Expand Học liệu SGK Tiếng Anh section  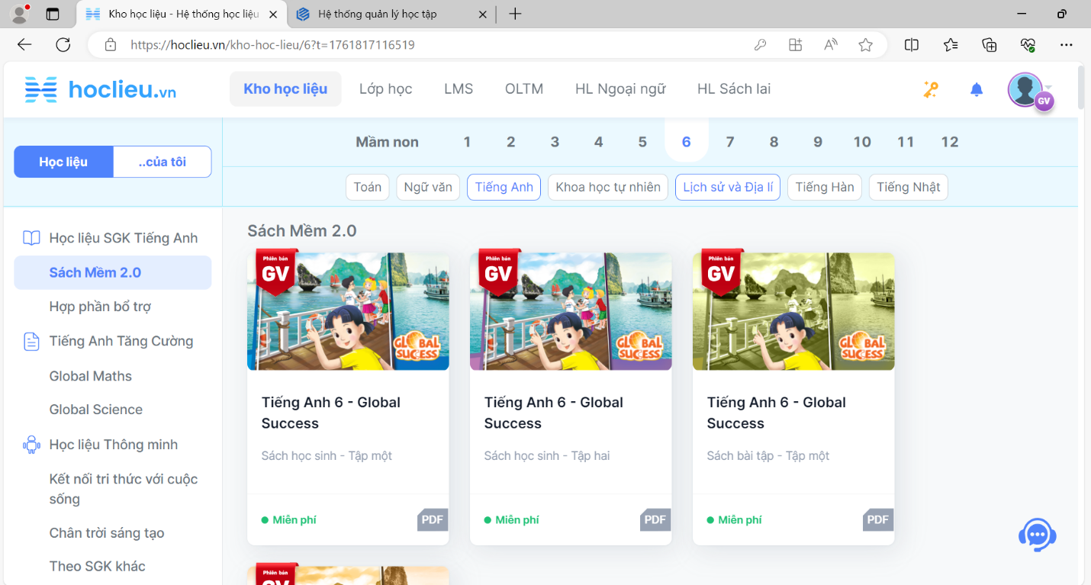(x=123, y=238)
